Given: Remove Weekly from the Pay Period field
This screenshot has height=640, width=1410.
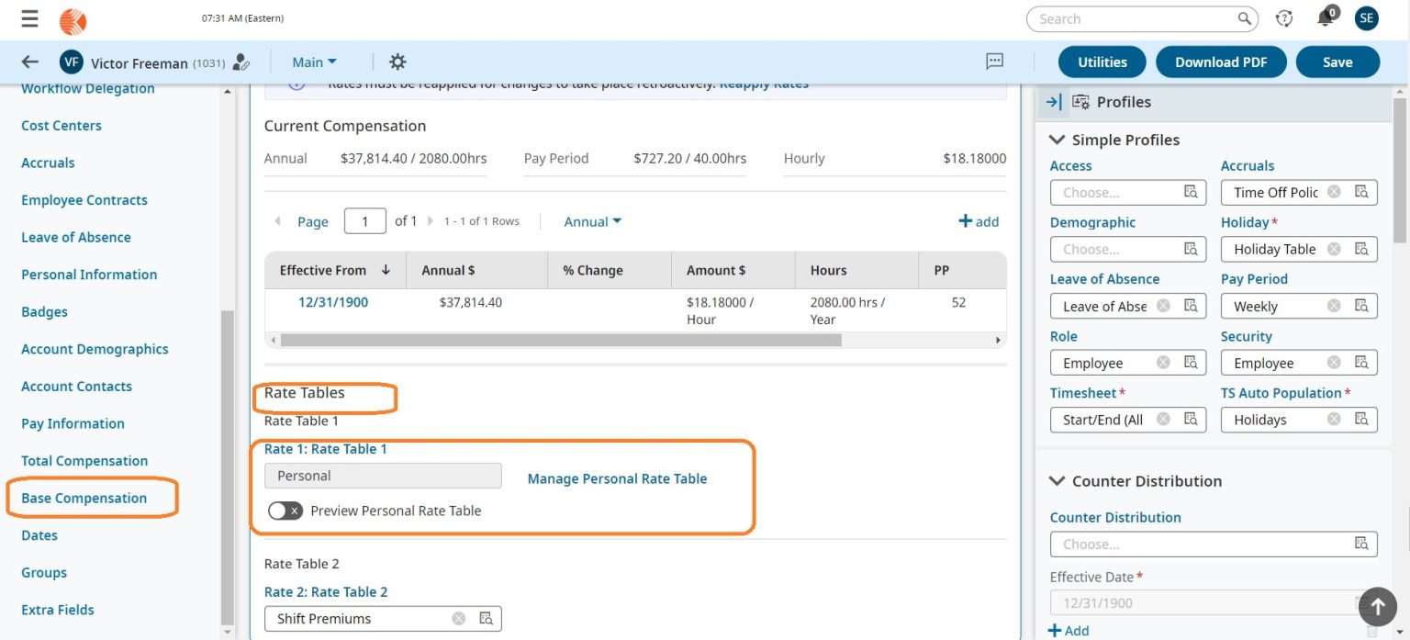Looking at the screenshot, I should click(x=1334, y=305).
